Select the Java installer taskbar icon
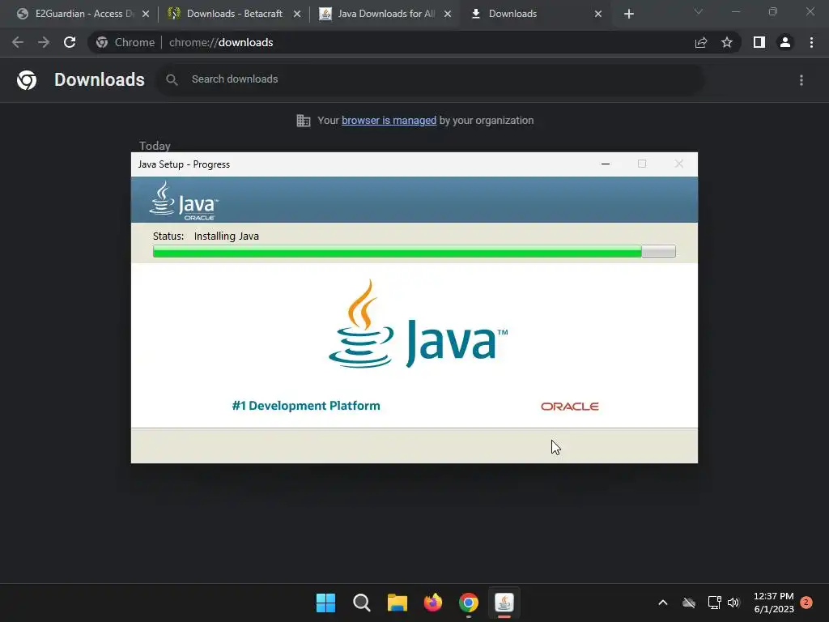829x622 pixels. pyautogui.click(x=504, y=603)
